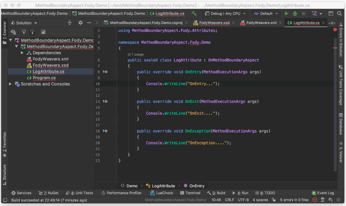
Task: Open the Run tool window
Action: pyautogui.click(x=240, y=193)
